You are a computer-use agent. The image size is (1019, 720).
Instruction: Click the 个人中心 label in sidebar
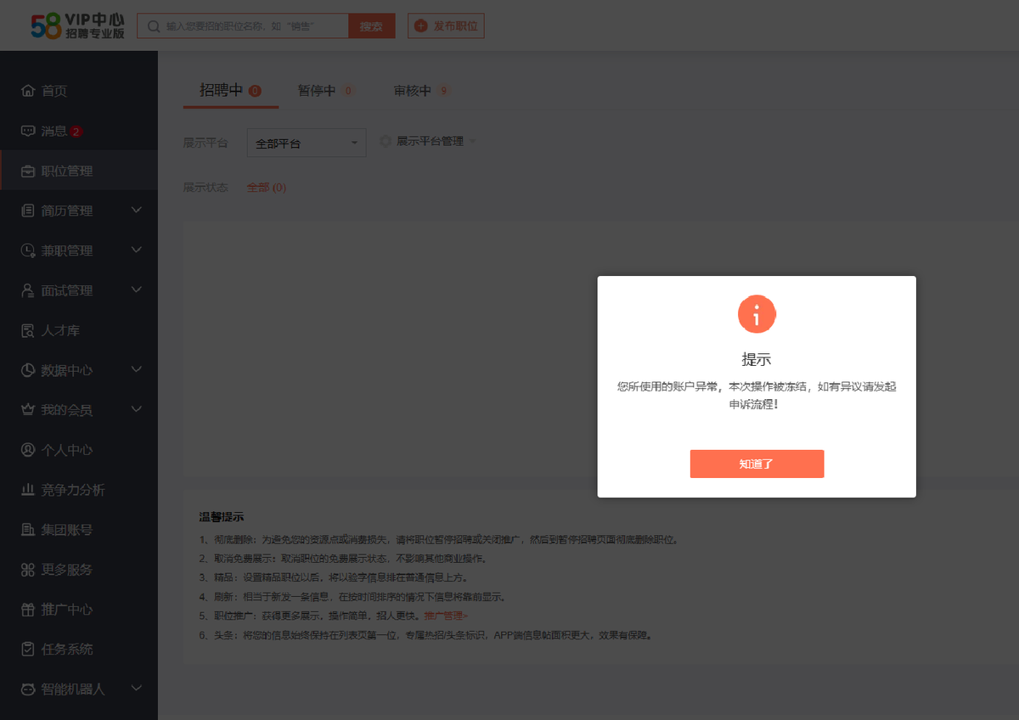[x=67, y=451]
